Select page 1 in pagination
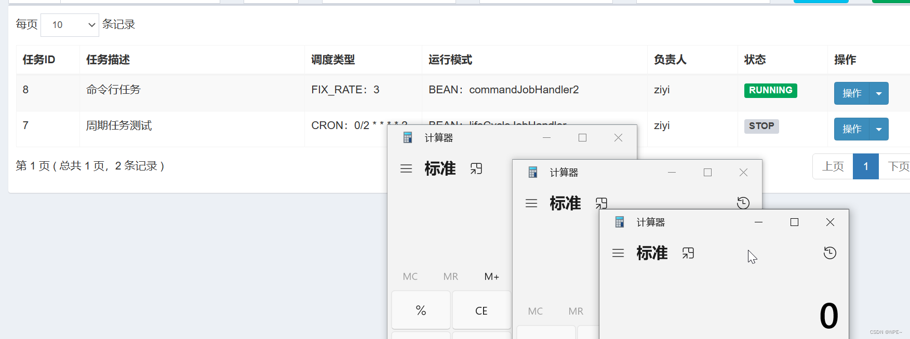Screen dimensions: 910x339 (x=866, y=166)
